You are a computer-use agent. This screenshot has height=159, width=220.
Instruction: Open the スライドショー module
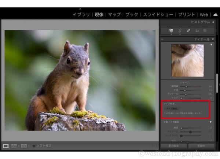158,15
